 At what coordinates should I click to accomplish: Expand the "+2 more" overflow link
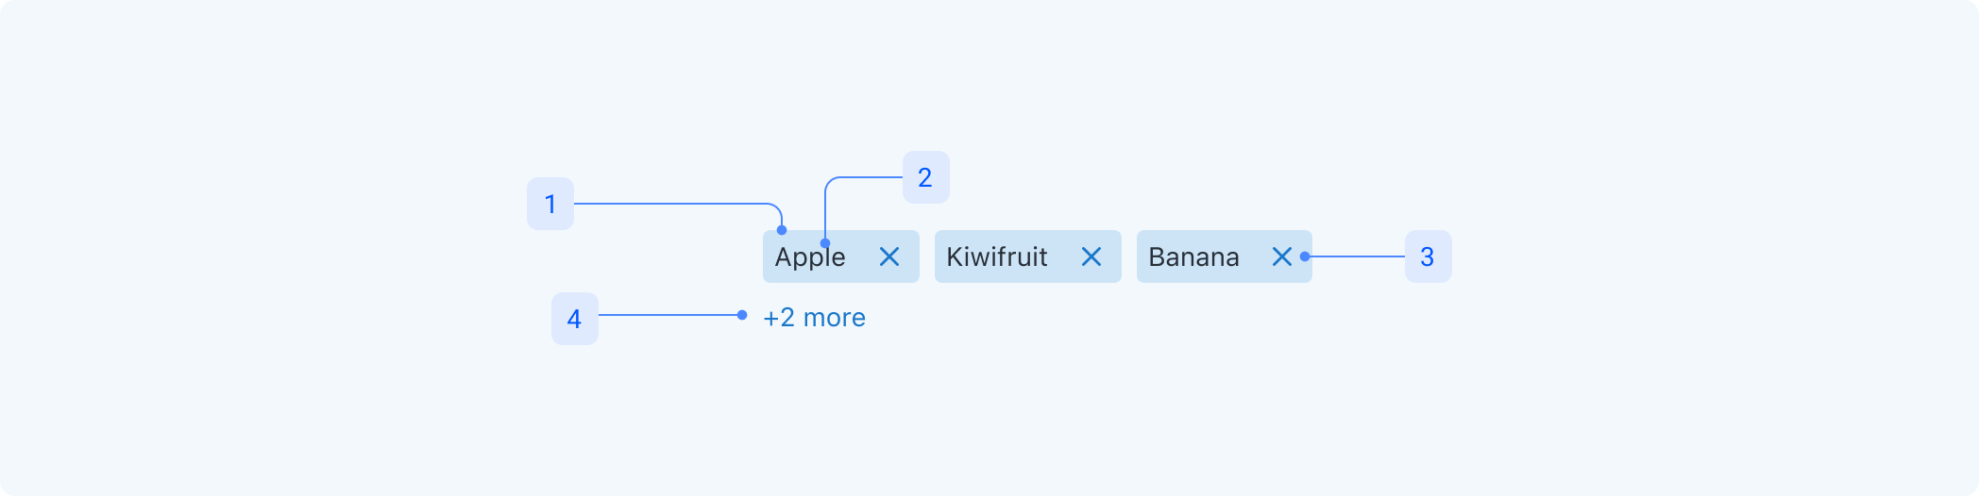coord(814,318)
